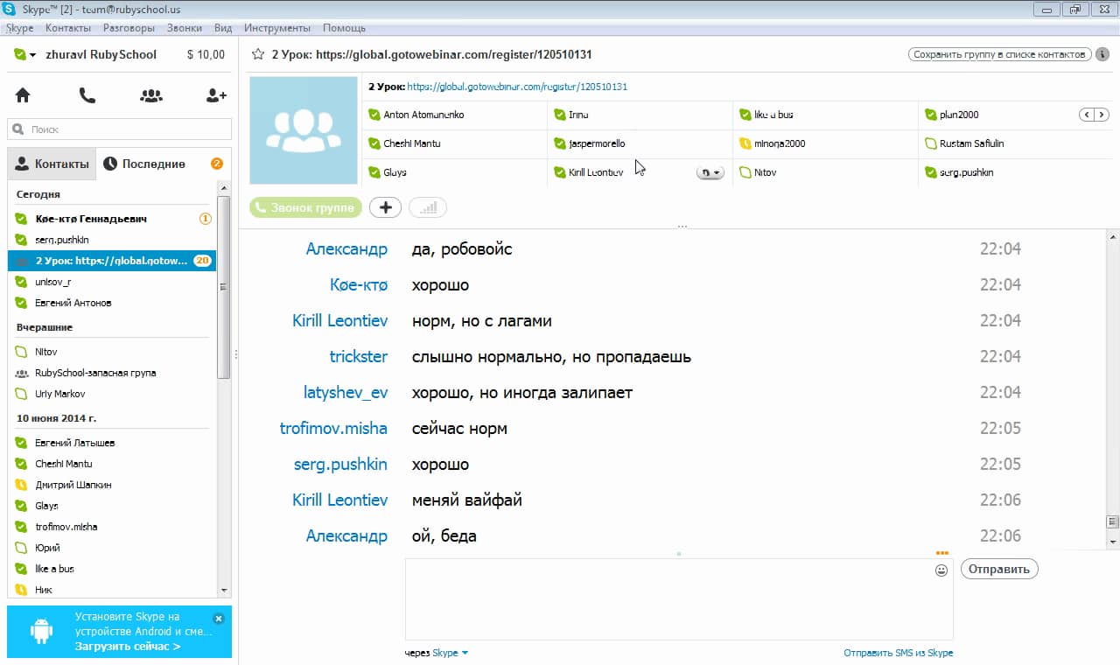Click the magnifier in the search box
1120x665 pixels.
tap(18, 129)
